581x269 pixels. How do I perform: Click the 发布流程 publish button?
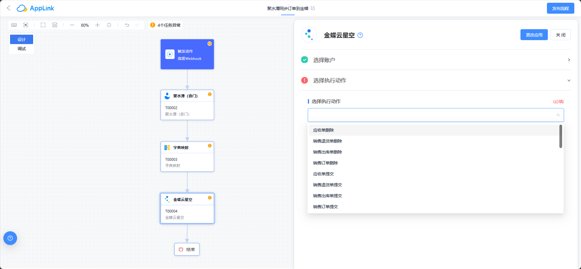tap(560, 8)
